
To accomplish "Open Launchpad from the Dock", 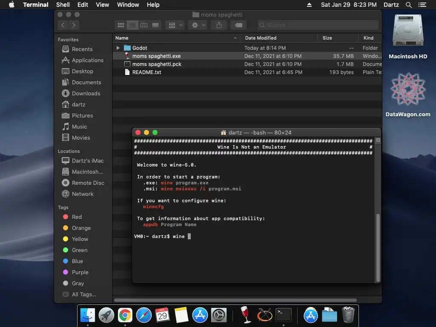I will pyautogui.click(x=106, y=315).
